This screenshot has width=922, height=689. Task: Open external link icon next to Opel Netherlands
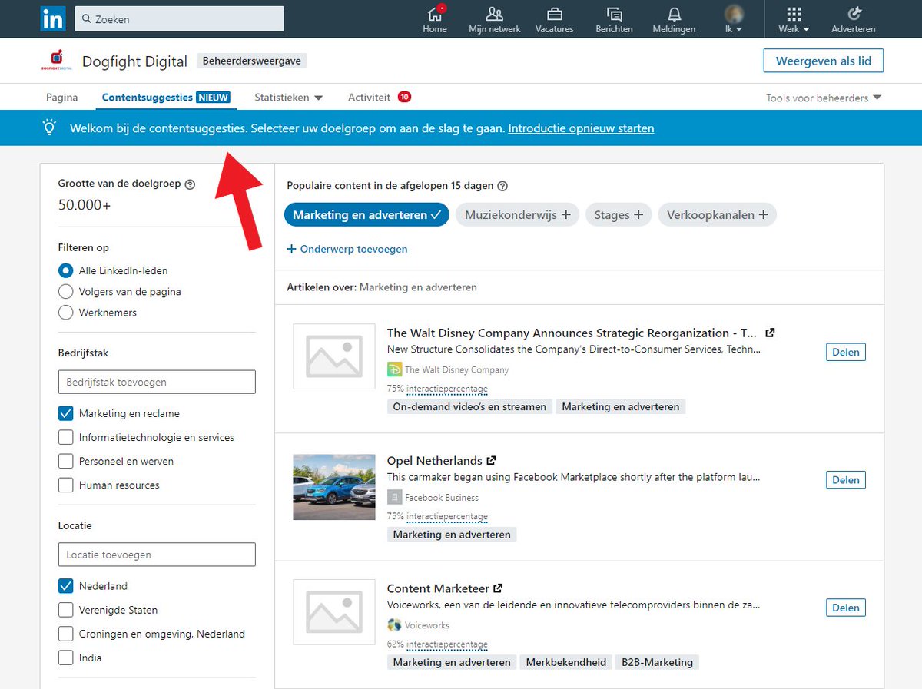tap(492, 461)
